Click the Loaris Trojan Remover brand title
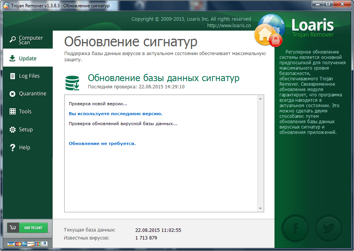Screen dimensions: 354x251 click(313, 28)
